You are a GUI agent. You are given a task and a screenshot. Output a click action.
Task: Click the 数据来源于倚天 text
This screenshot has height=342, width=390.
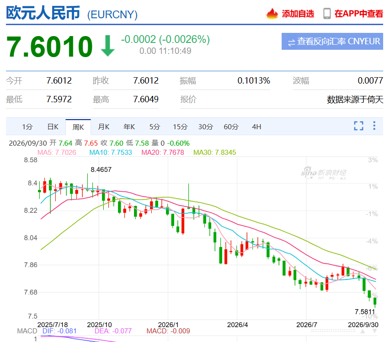tap(355, 100)
